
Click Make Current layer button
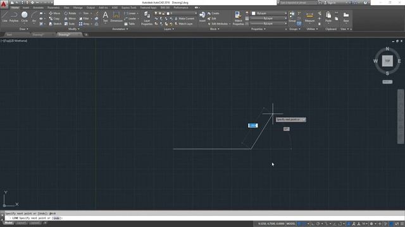coord(184,18)
